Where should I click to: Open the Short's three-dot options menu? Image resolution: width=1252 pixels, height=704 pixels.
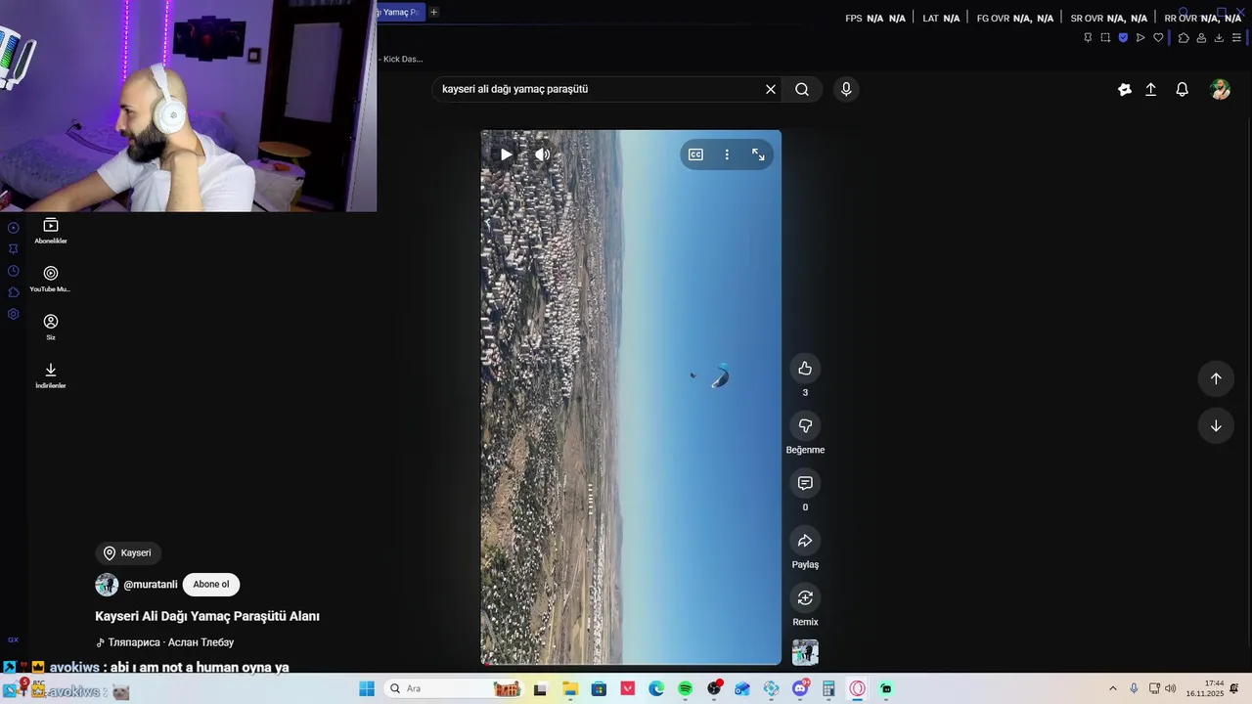click(x=727, y=154)
